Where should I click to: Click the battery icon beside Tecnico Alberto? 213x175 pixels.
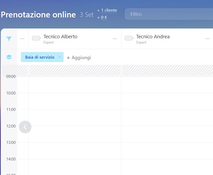36,39
